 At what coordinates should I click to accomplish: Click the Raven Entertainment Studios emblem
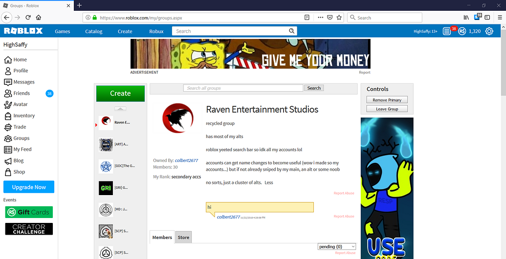pos(178,119)
